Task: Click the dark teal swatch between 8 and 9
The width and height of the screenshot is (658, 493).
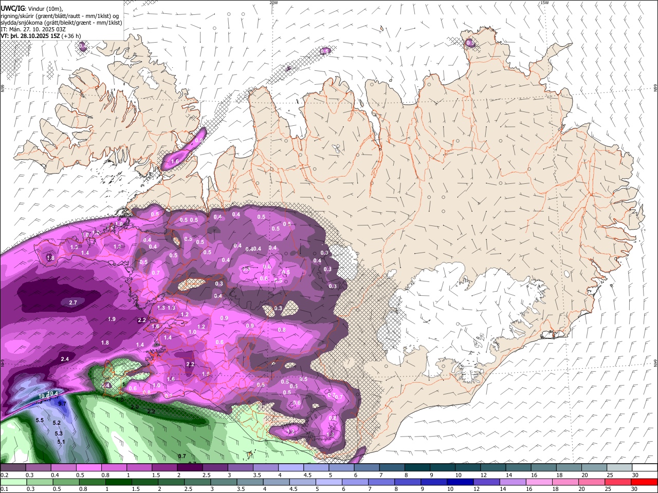Action: (x=417, y=468)
